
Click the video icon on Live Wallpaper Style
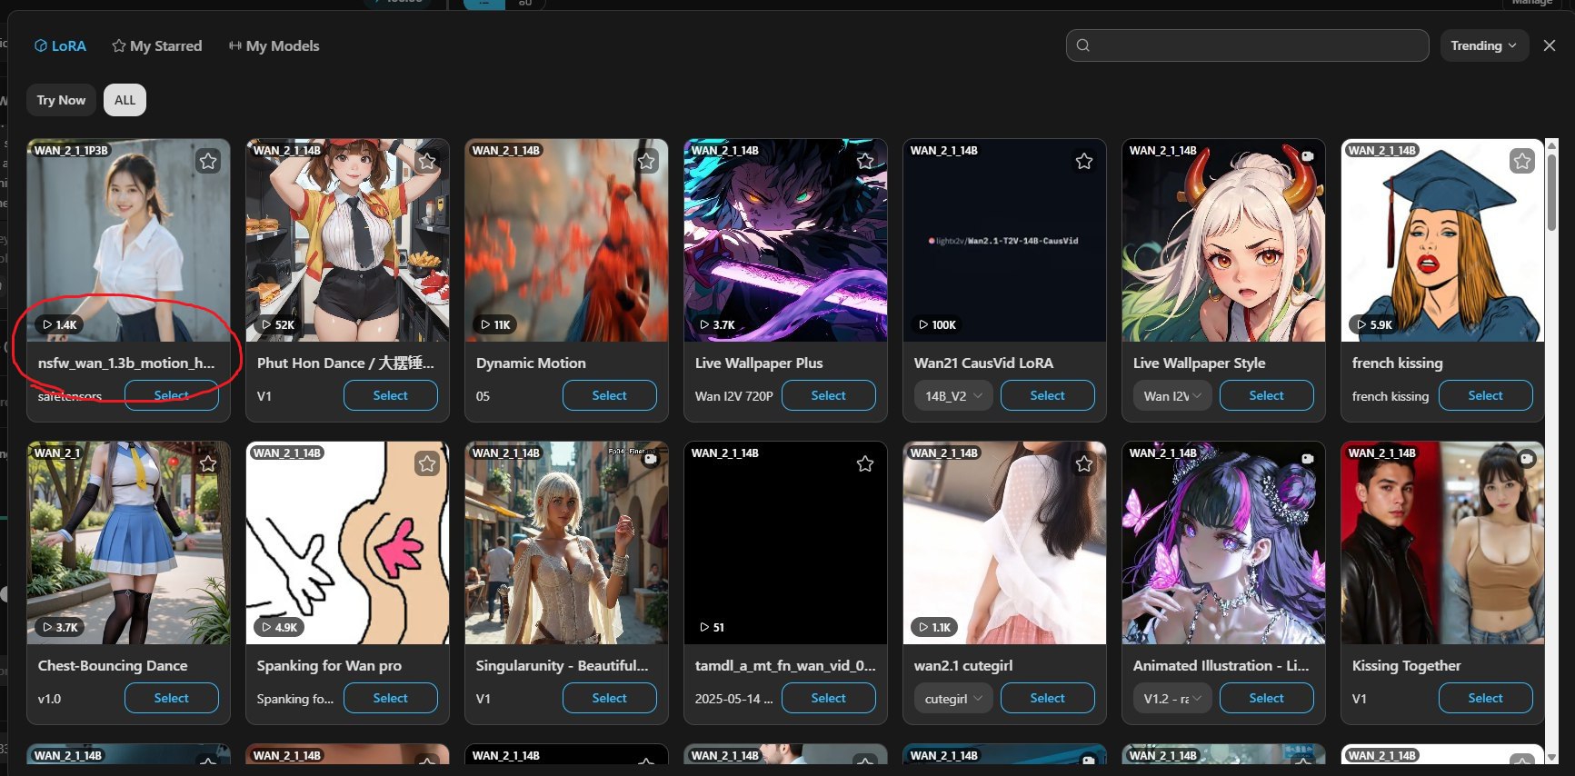(1307, 156)
